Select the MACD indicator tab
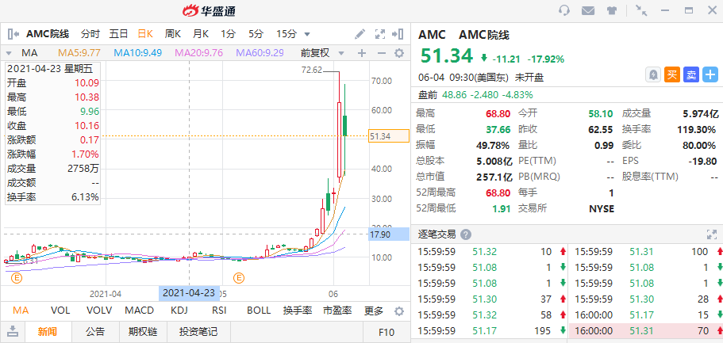 140,311
